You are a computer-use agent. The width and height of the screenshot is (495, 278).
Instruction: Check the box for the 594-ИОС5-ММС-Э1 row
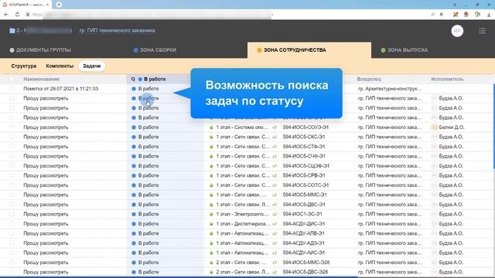coord(12,195)
